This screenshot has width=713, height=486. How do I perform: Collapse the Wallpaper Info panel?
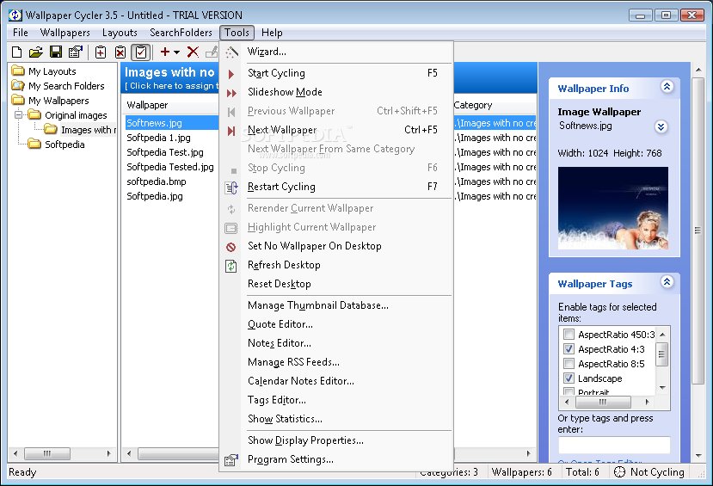point(667,86)
